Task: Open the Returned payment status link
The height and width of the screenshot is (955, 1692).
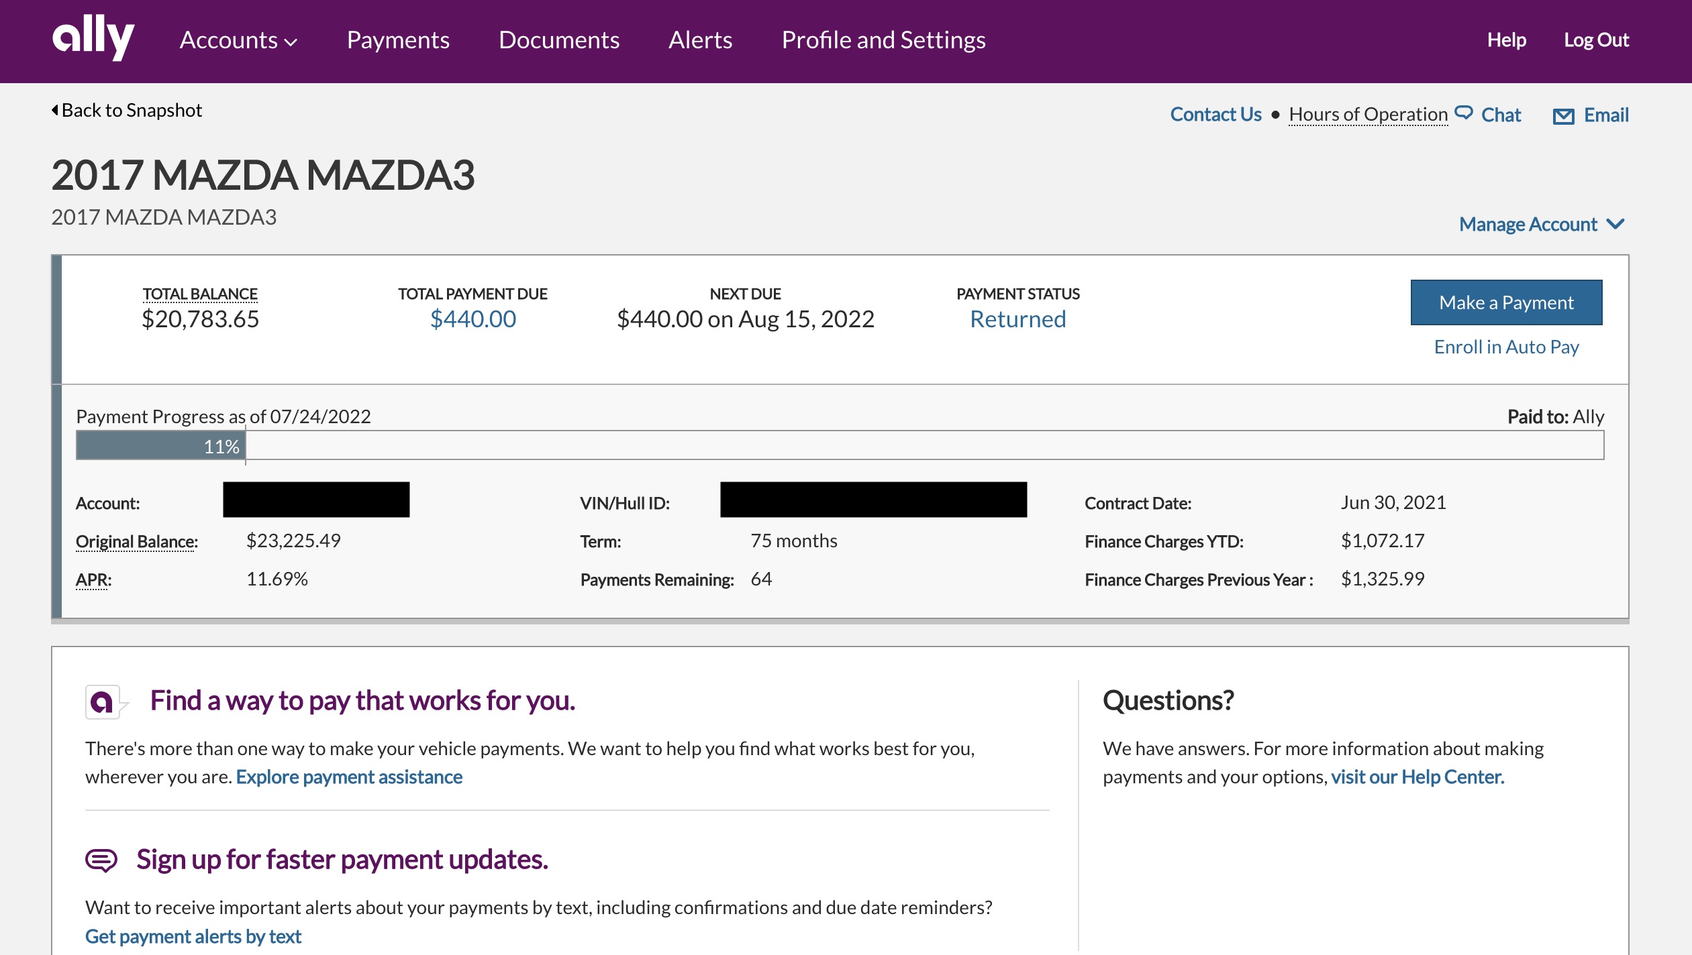Action: click(x=1017, y=319)
